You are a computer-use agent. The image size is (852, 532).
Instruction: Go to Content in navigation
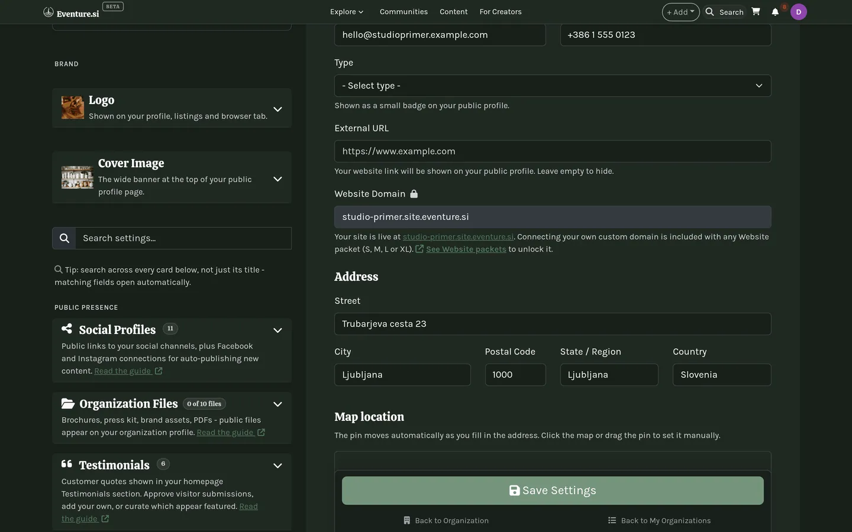pyautogui.click(x=453, y=12)
